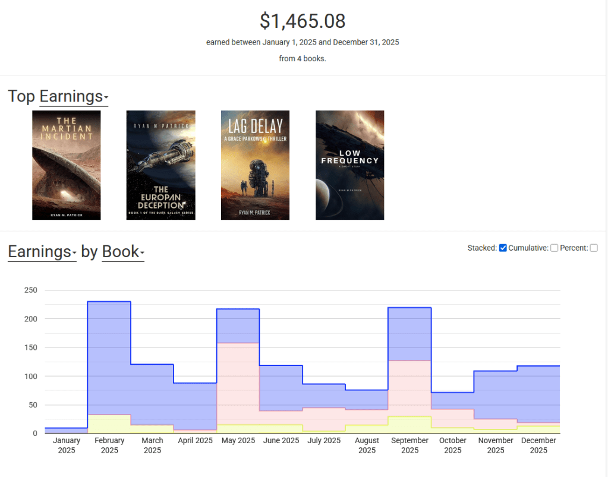The height and width of the screenshot is (477, 608).
Task: Open the Top Earnings metric dropdown
Action: pos(74,96)
